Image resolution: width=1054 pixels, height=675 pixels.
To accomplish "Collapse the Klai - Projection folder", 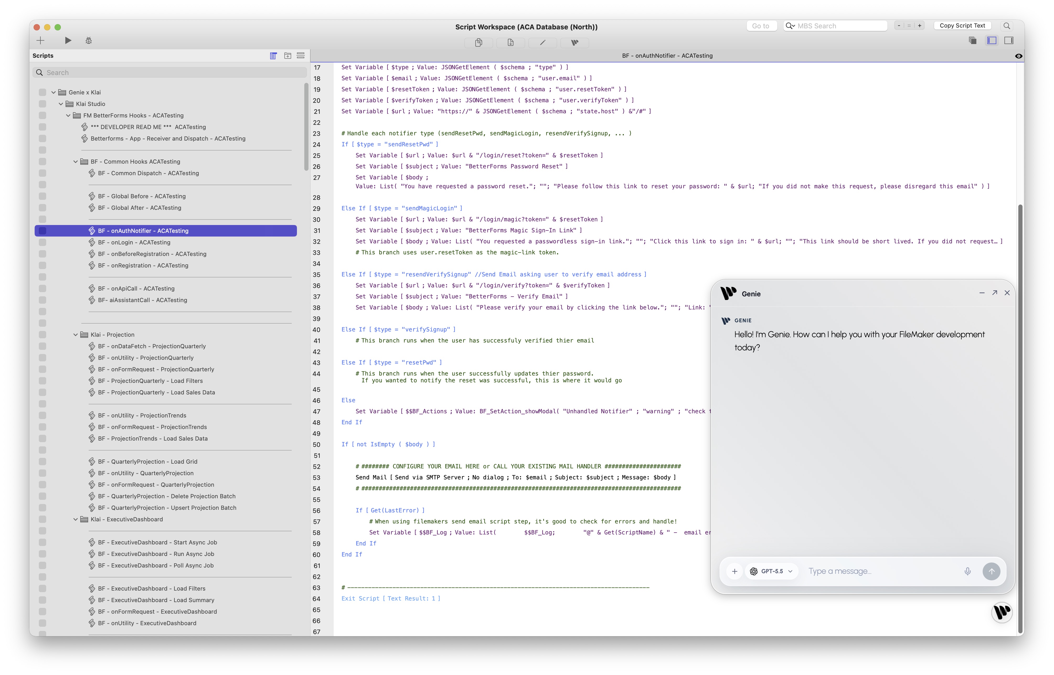I will tap(75, 334).
